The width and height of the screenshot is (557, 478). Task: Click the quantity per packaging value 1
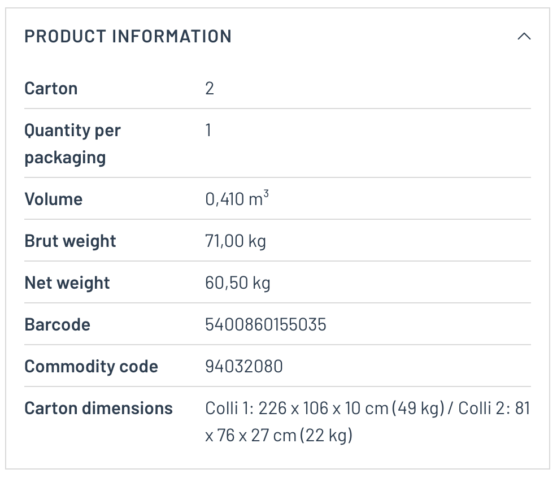[208, 131]
